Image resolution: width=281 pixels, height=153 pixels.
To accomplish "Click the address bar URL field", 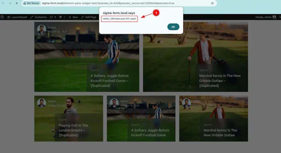I will [x=125, y=3].
